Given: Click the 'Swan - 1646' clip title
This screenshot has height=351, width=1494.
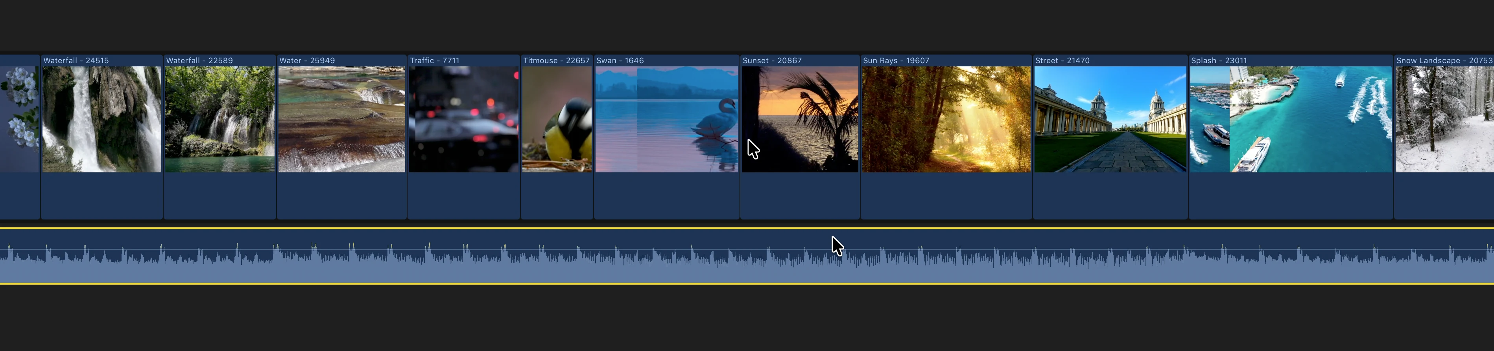Looking at the screenshot, I should [620, 60].
